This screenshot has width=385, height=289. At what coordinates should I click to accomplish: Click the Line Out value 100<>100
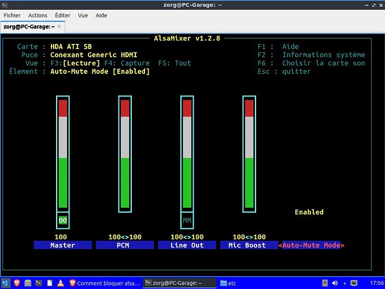click(187, 237)
